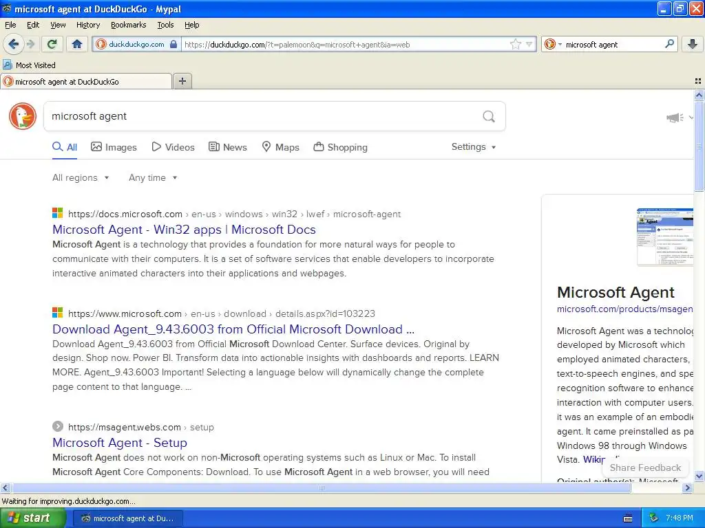The height and width of the screenshot is (528, 705).
Task: Click the Share Feedback button
Action: [645, 467]
